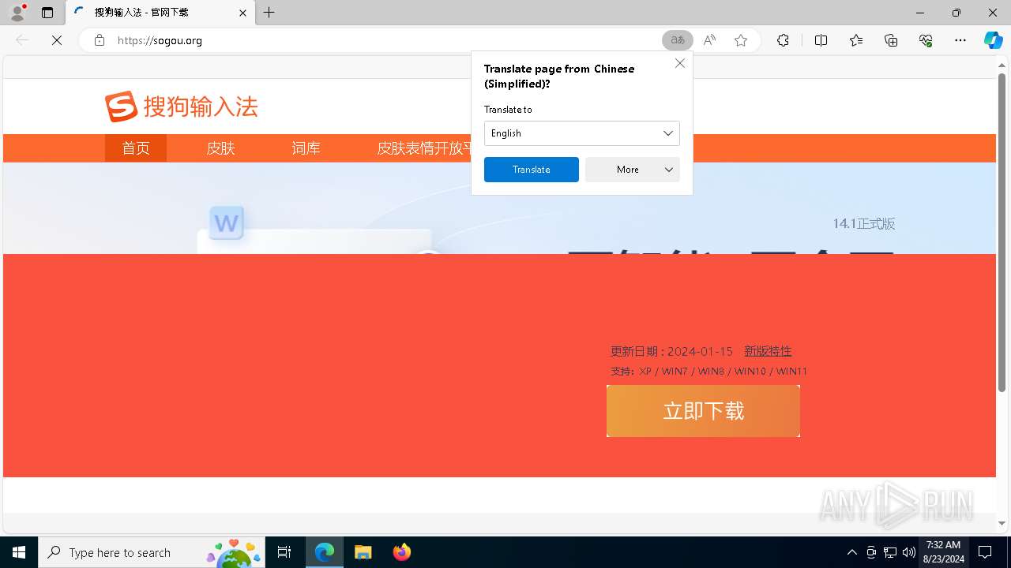Activate Read aloud icon

[709, 40]
